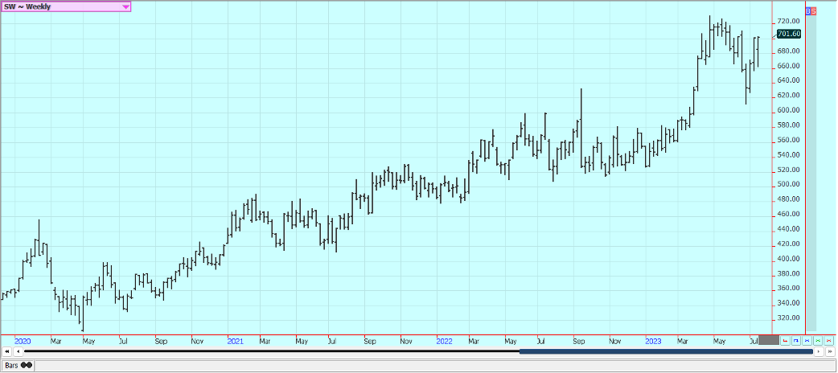Screen dimensions: 838x373
Task: Select the Bars tab at the bottom
Action: pos(18,366)
